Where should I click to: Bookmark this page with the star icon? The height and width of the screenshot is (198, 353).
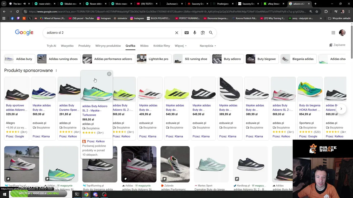[x=317, y=12]
